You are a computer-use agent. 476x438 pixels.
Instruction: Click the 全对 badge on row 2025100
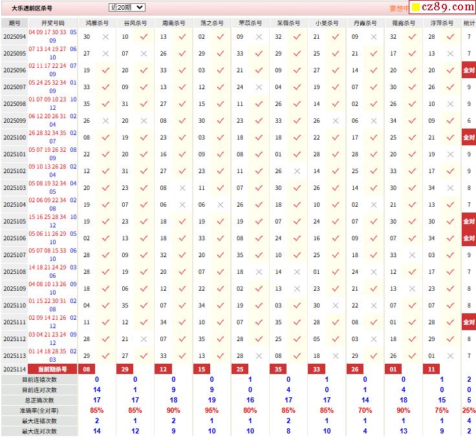[x=468, y=138]
